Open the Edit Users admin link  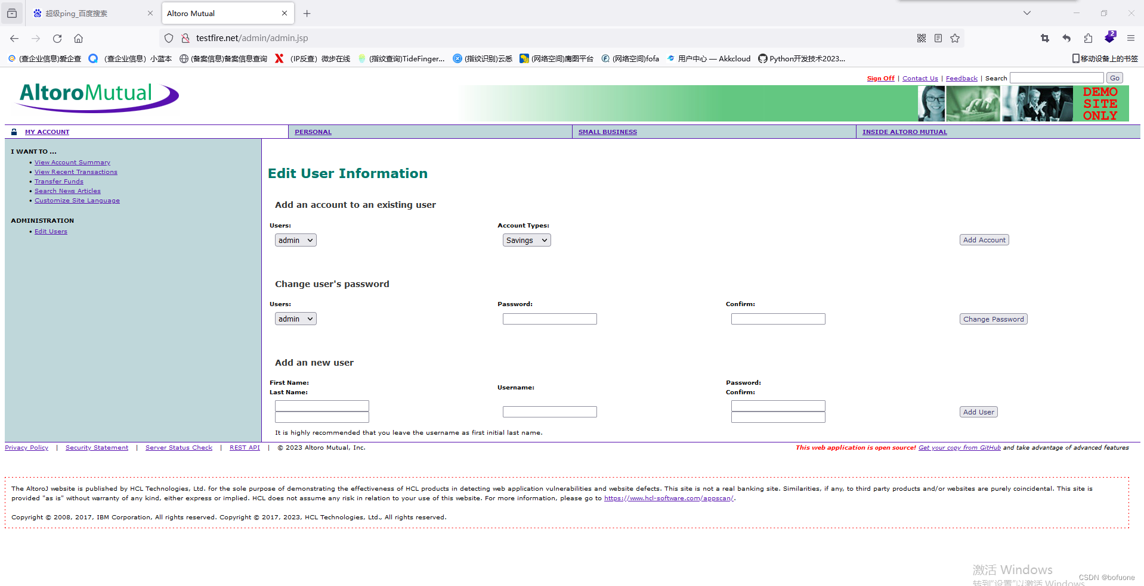51,232
